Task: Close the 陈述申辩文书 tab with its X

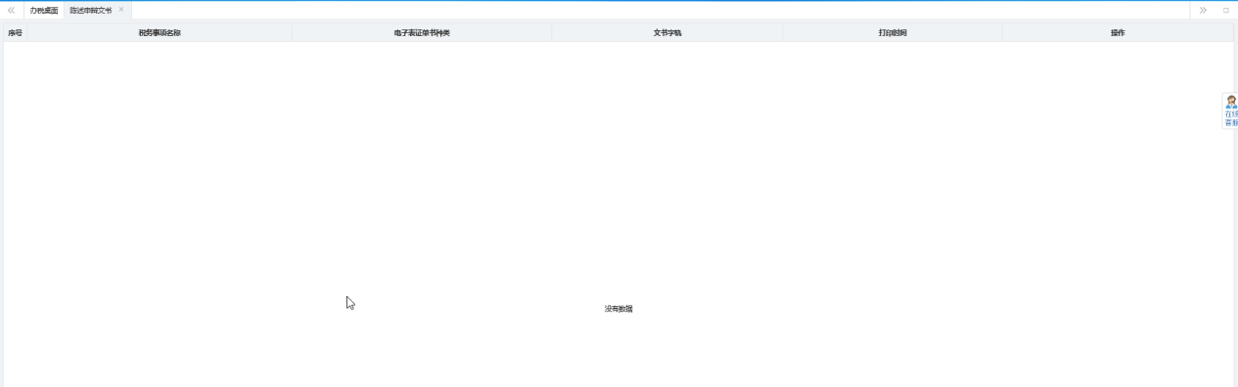Action: pos(121,10)
